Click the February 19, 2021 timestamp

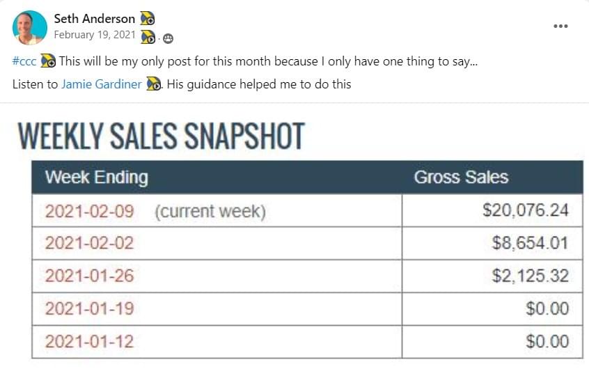95,35
